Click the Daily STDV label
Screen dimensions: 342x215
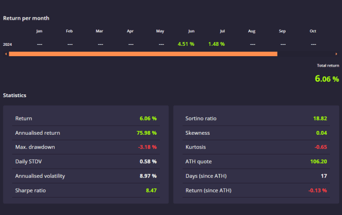pos(28,162)
